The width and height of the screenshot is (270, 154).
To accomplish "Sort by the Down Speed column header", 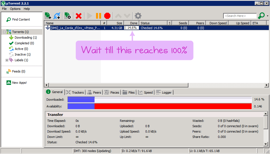I will (x=217, y=23).
